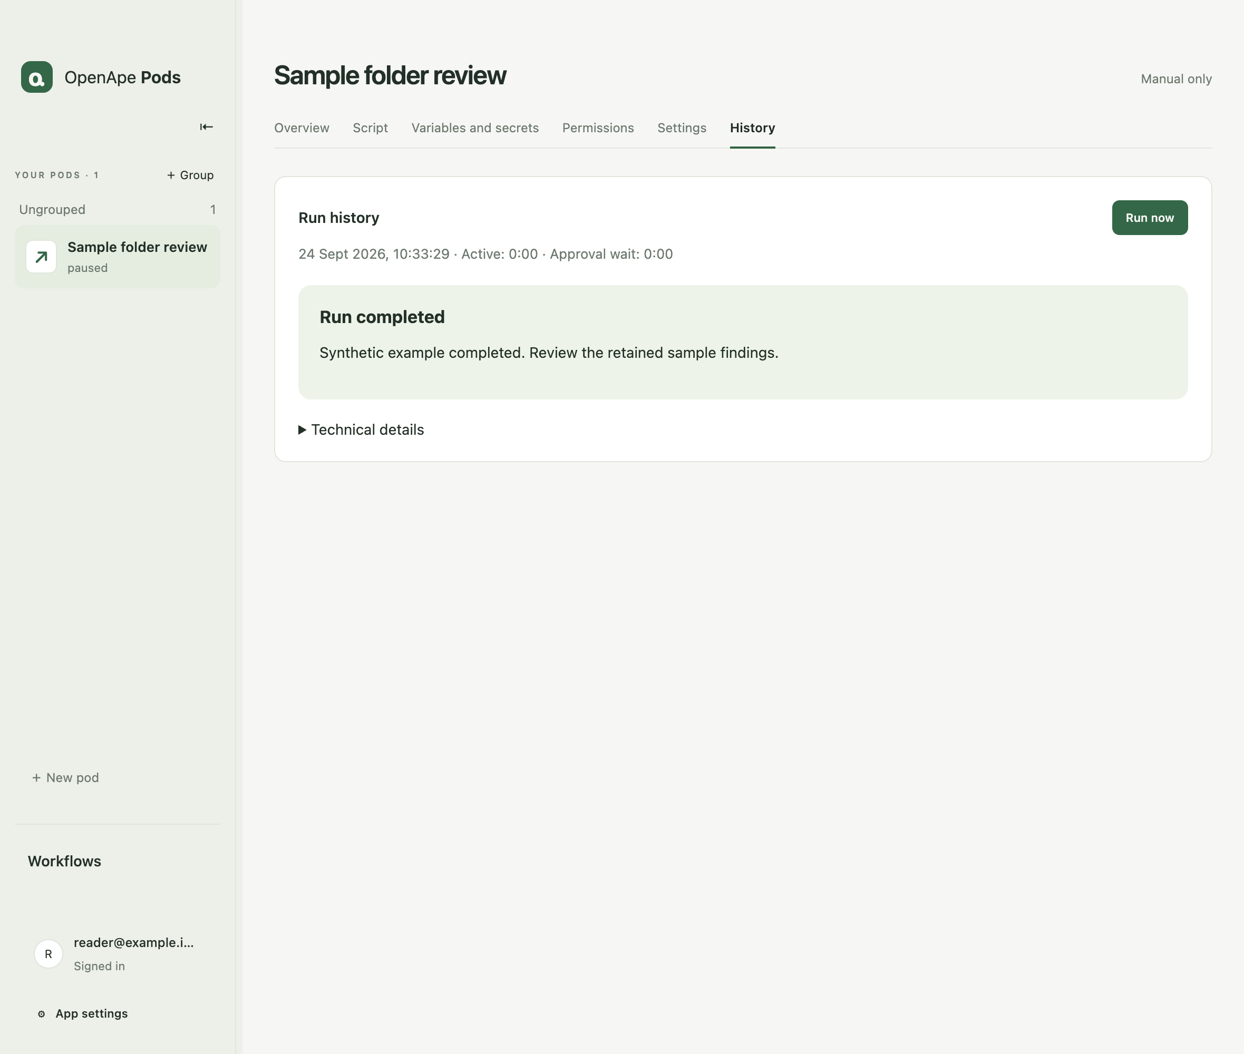Click the Signed in status text
This screenshot has width=1244, height=1054.
tap(99, 966)
